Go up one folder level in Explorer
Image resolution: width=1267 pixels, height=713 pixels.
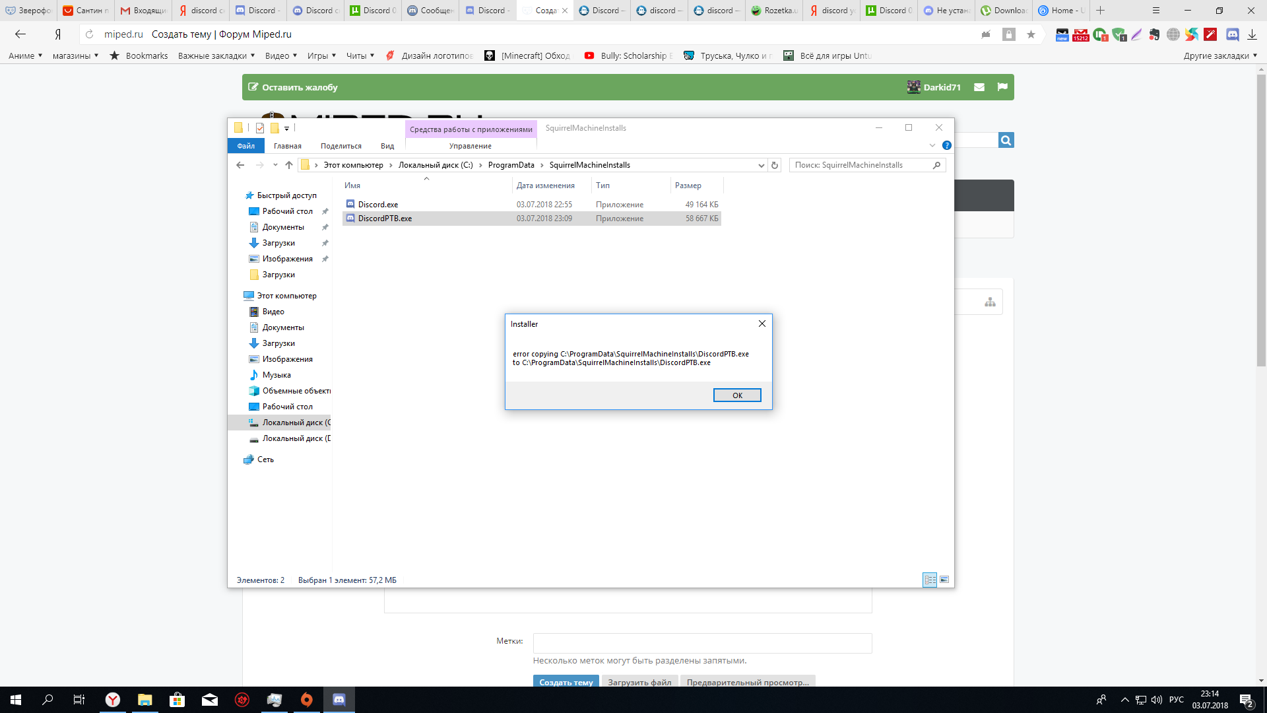pyautogui.click(x=289, y=165)
